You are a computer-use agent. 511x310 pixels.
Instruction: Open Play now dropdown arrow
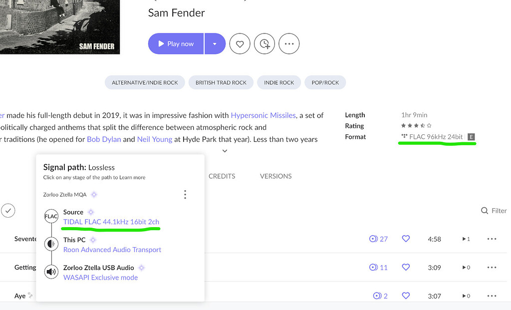(x=215, y=44)
